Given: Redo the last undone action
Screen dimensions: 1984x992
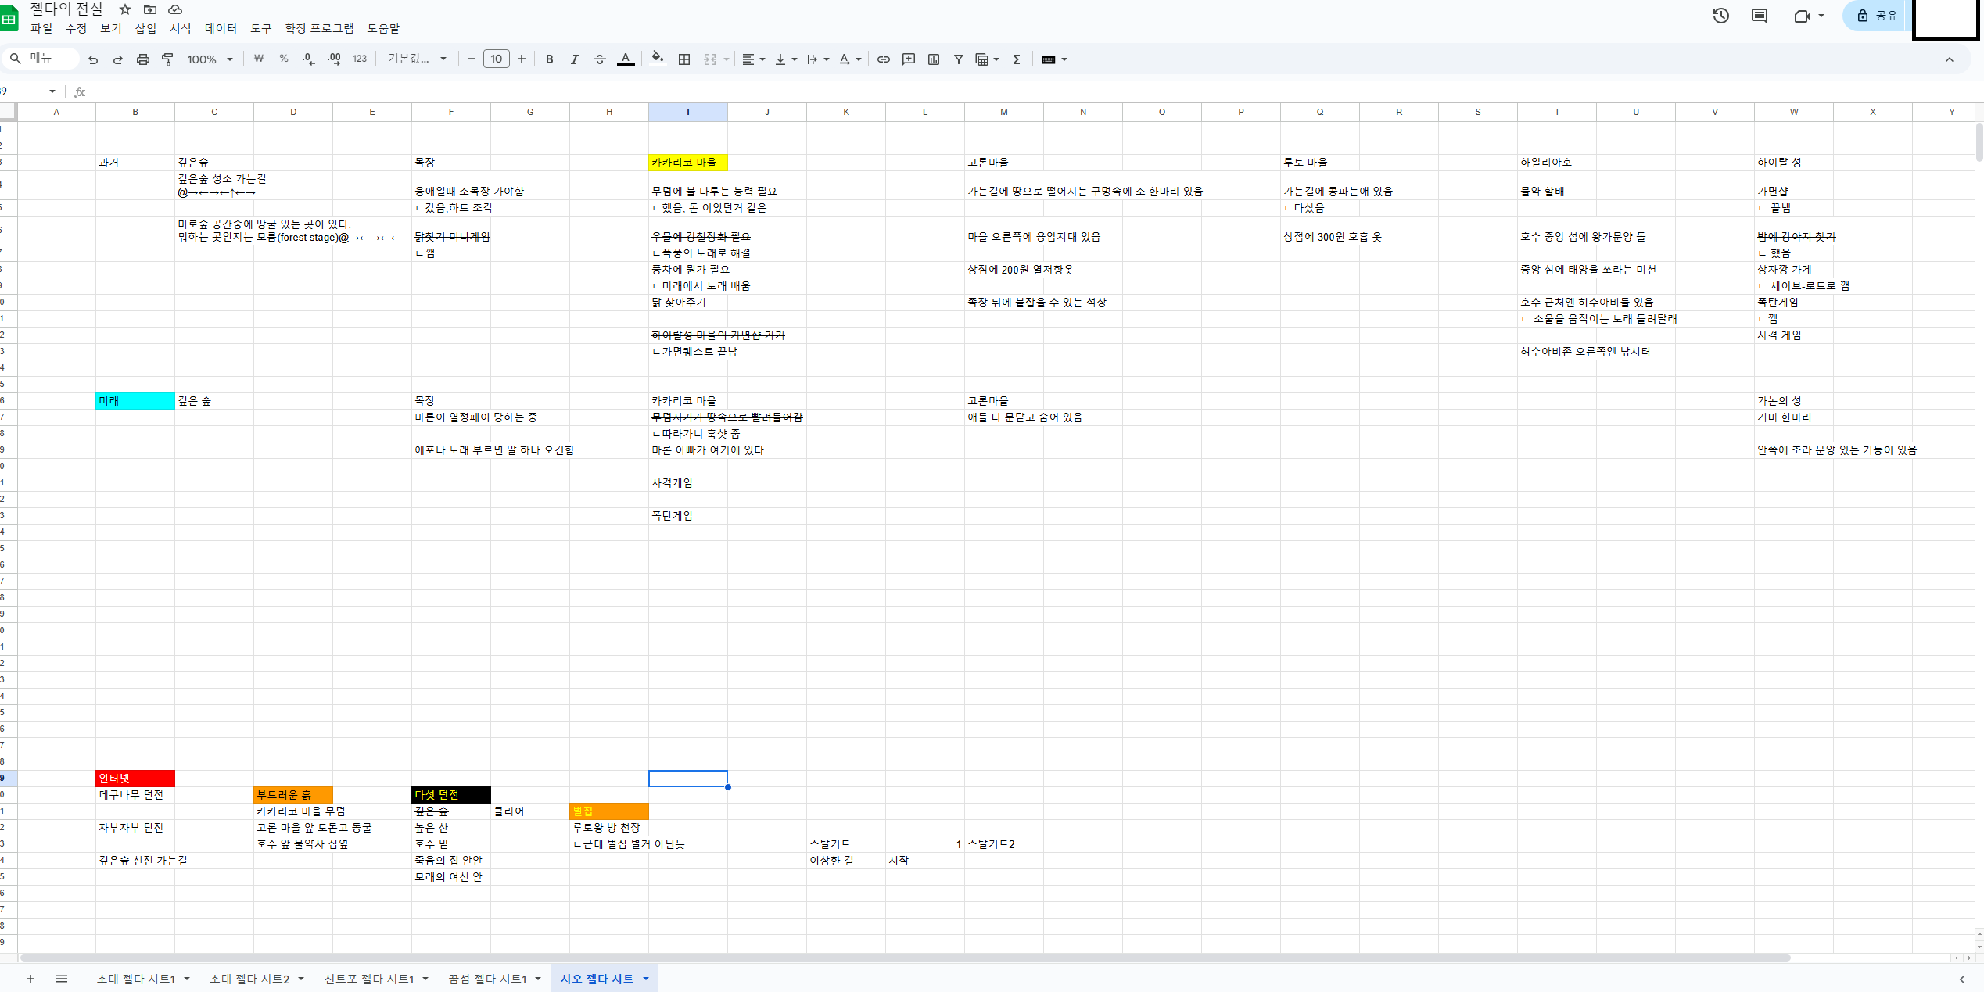Looking at the screenshot, I should [x=118, y=59].
